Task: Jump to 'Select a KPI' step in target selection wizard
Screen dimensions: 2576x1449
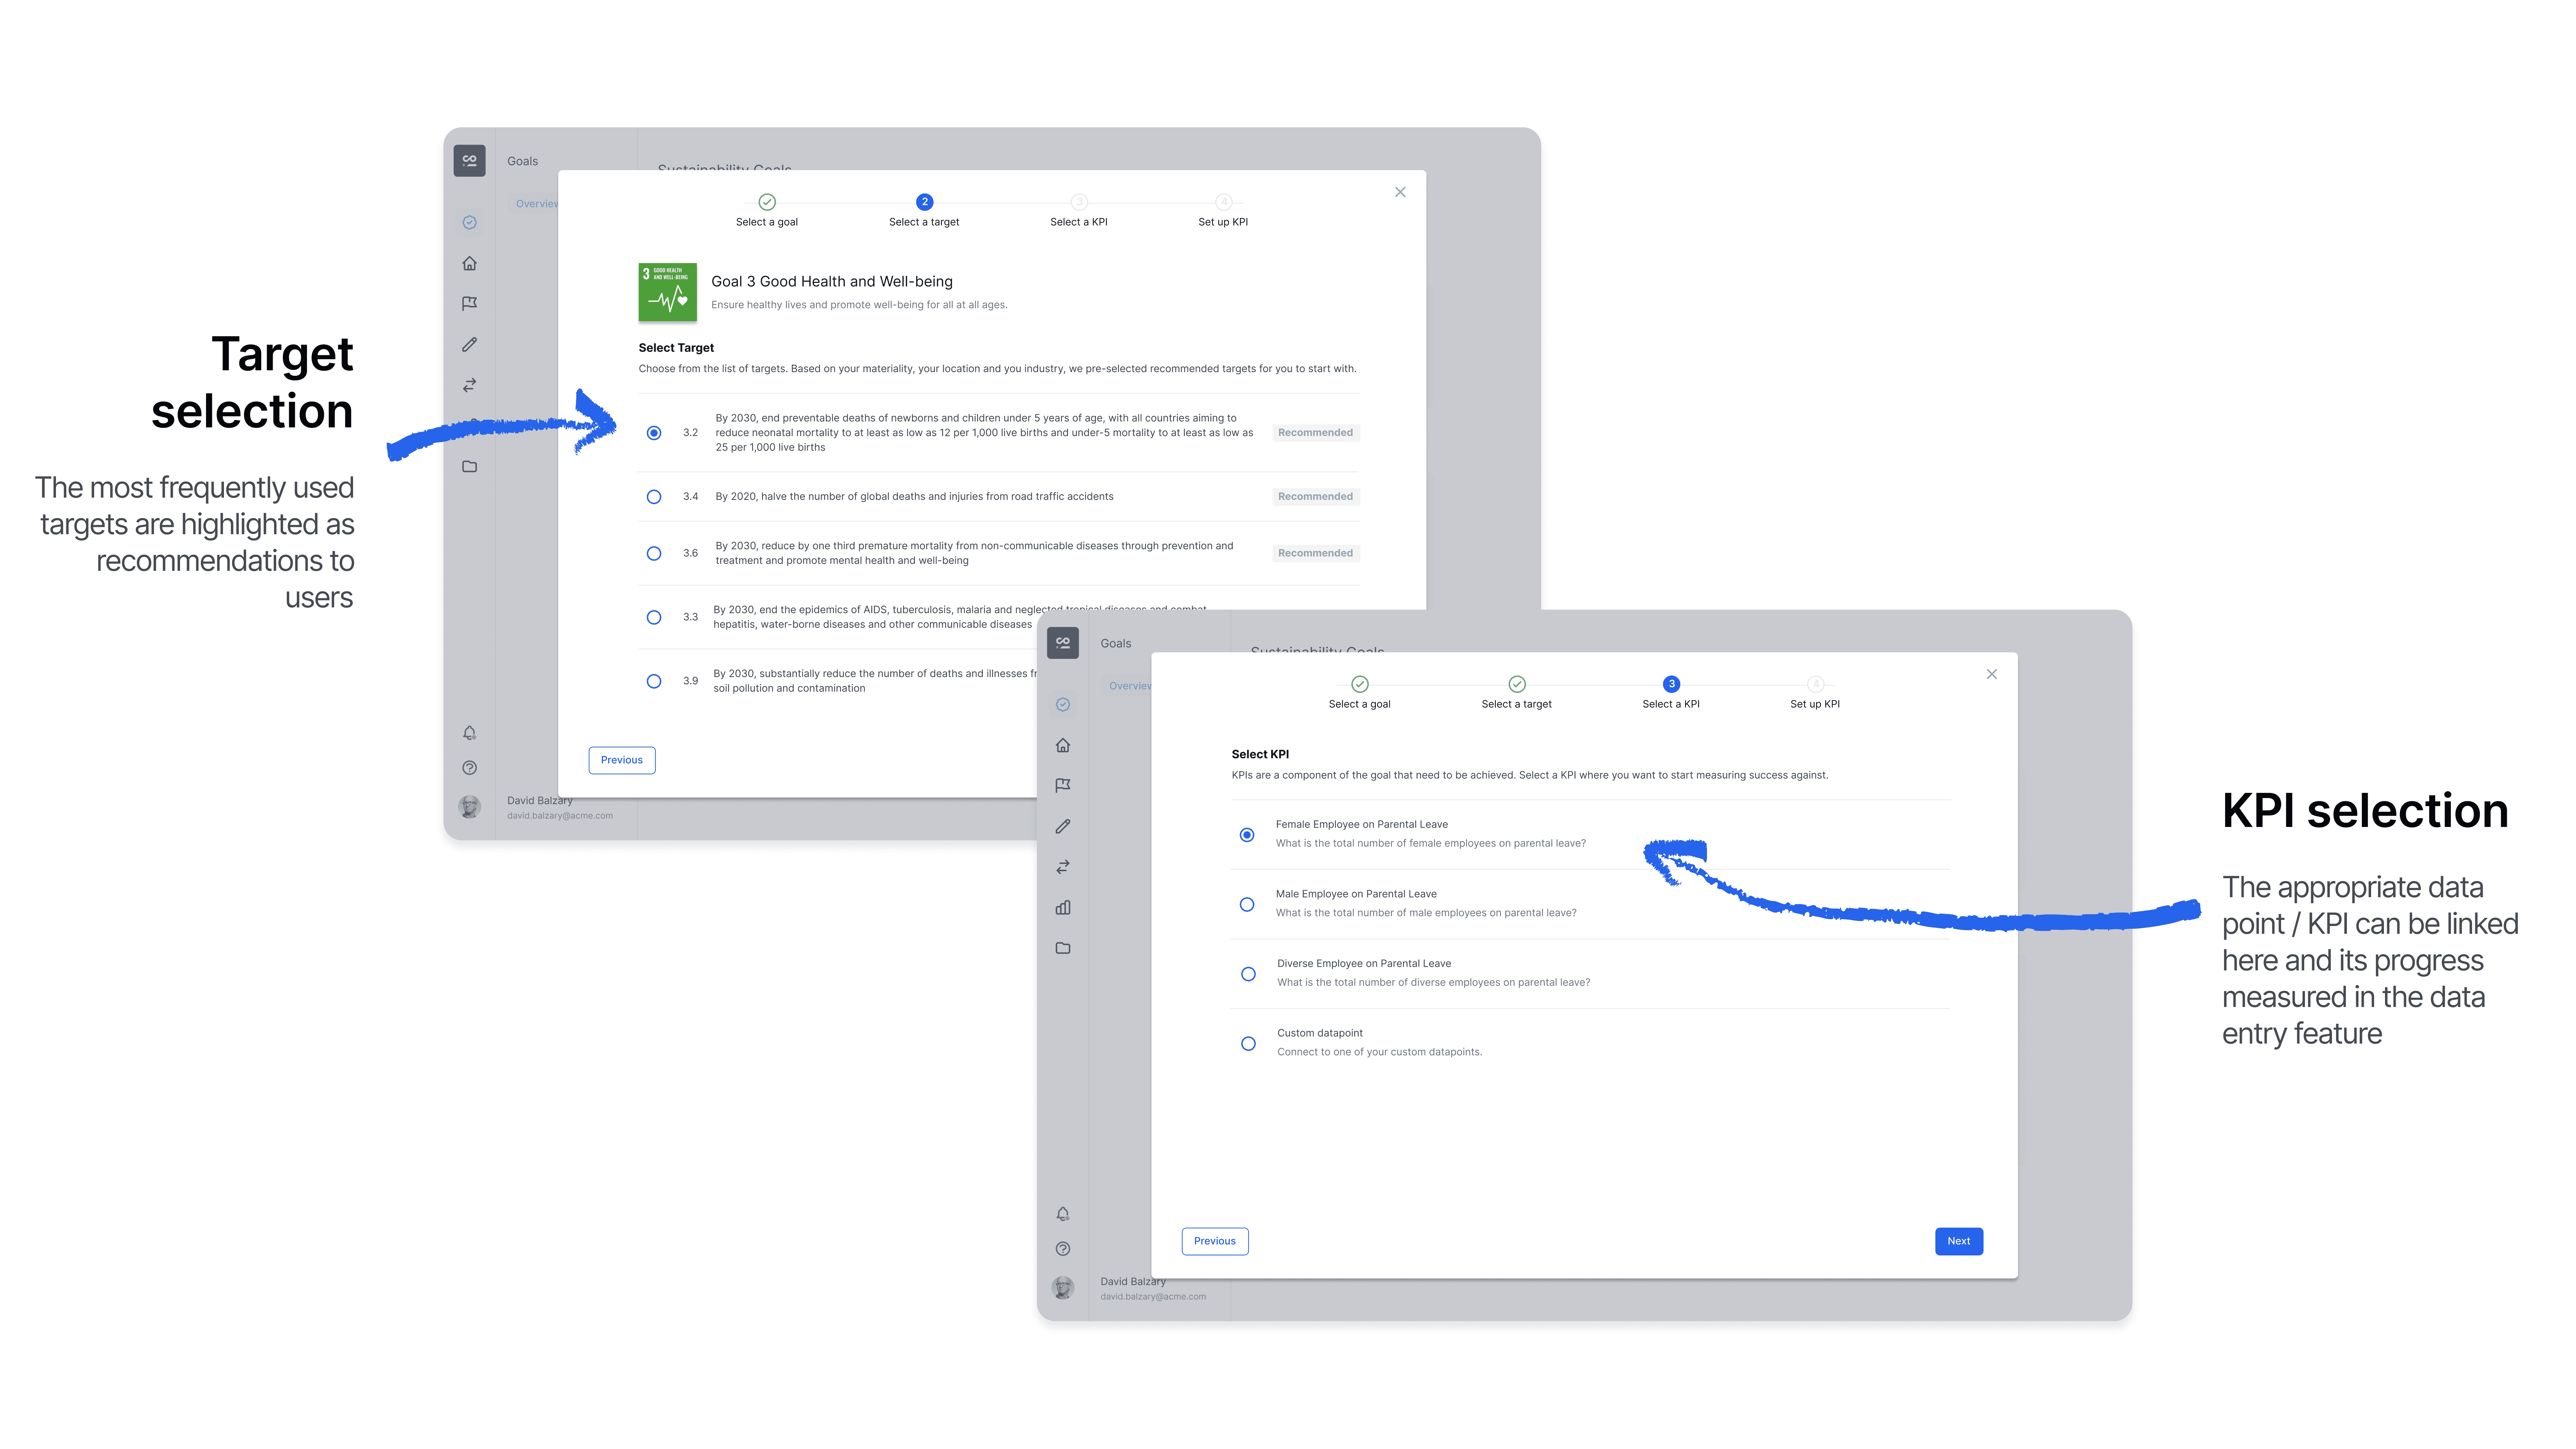Action: [1079, 211]
